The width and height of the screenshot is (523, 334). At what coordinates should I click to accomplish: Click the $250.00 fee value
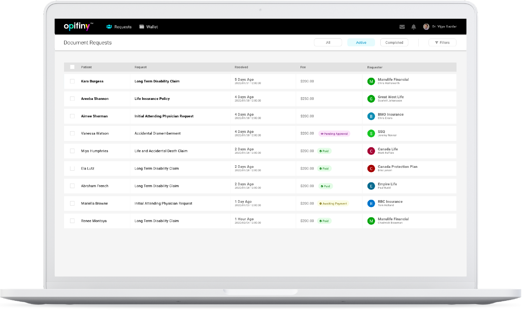(307, 99)
